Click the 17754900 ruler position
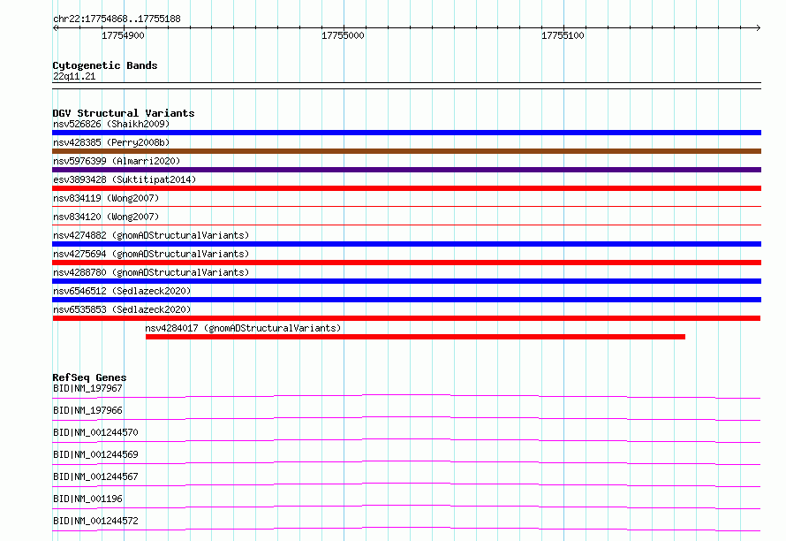Image resolution: width=786 pixels, height=541 pixels. pos(123,35)
